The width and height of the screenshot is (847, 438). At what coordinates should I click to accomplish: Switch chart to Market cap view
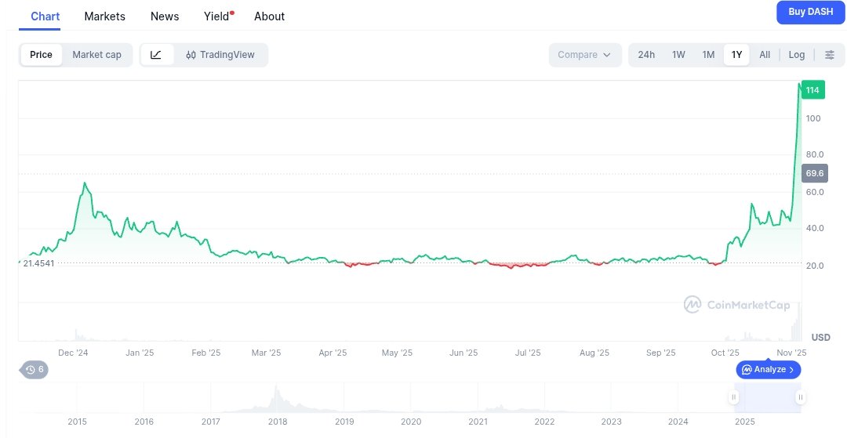point(96,55)
